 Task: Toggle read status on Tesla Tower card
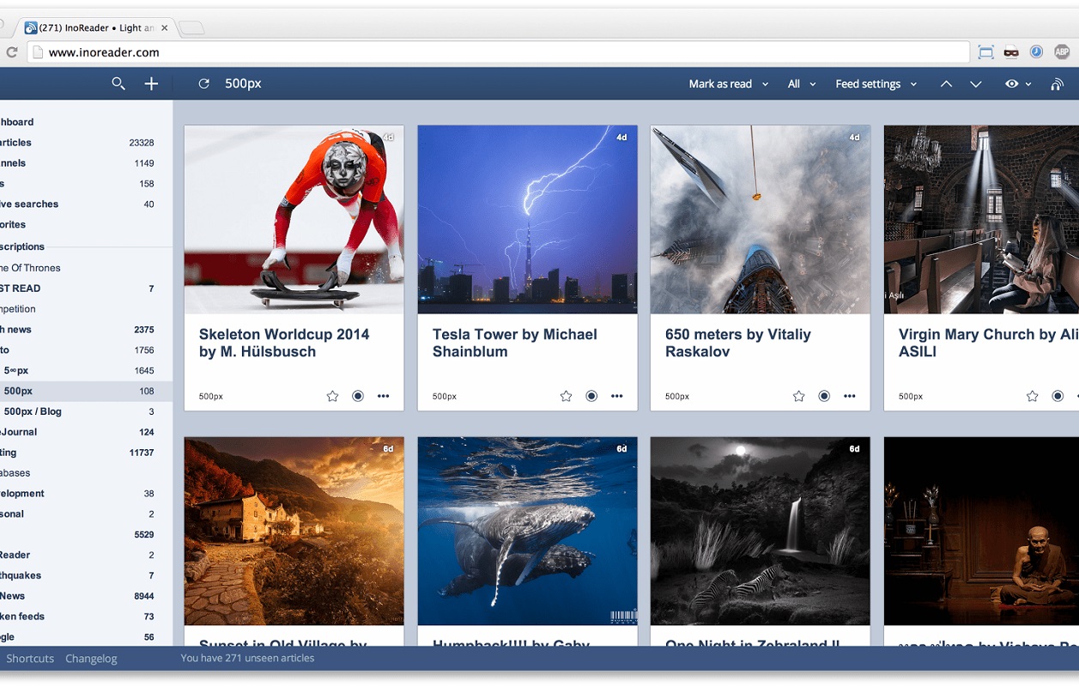pyautogui.click(x=591, y=396)
